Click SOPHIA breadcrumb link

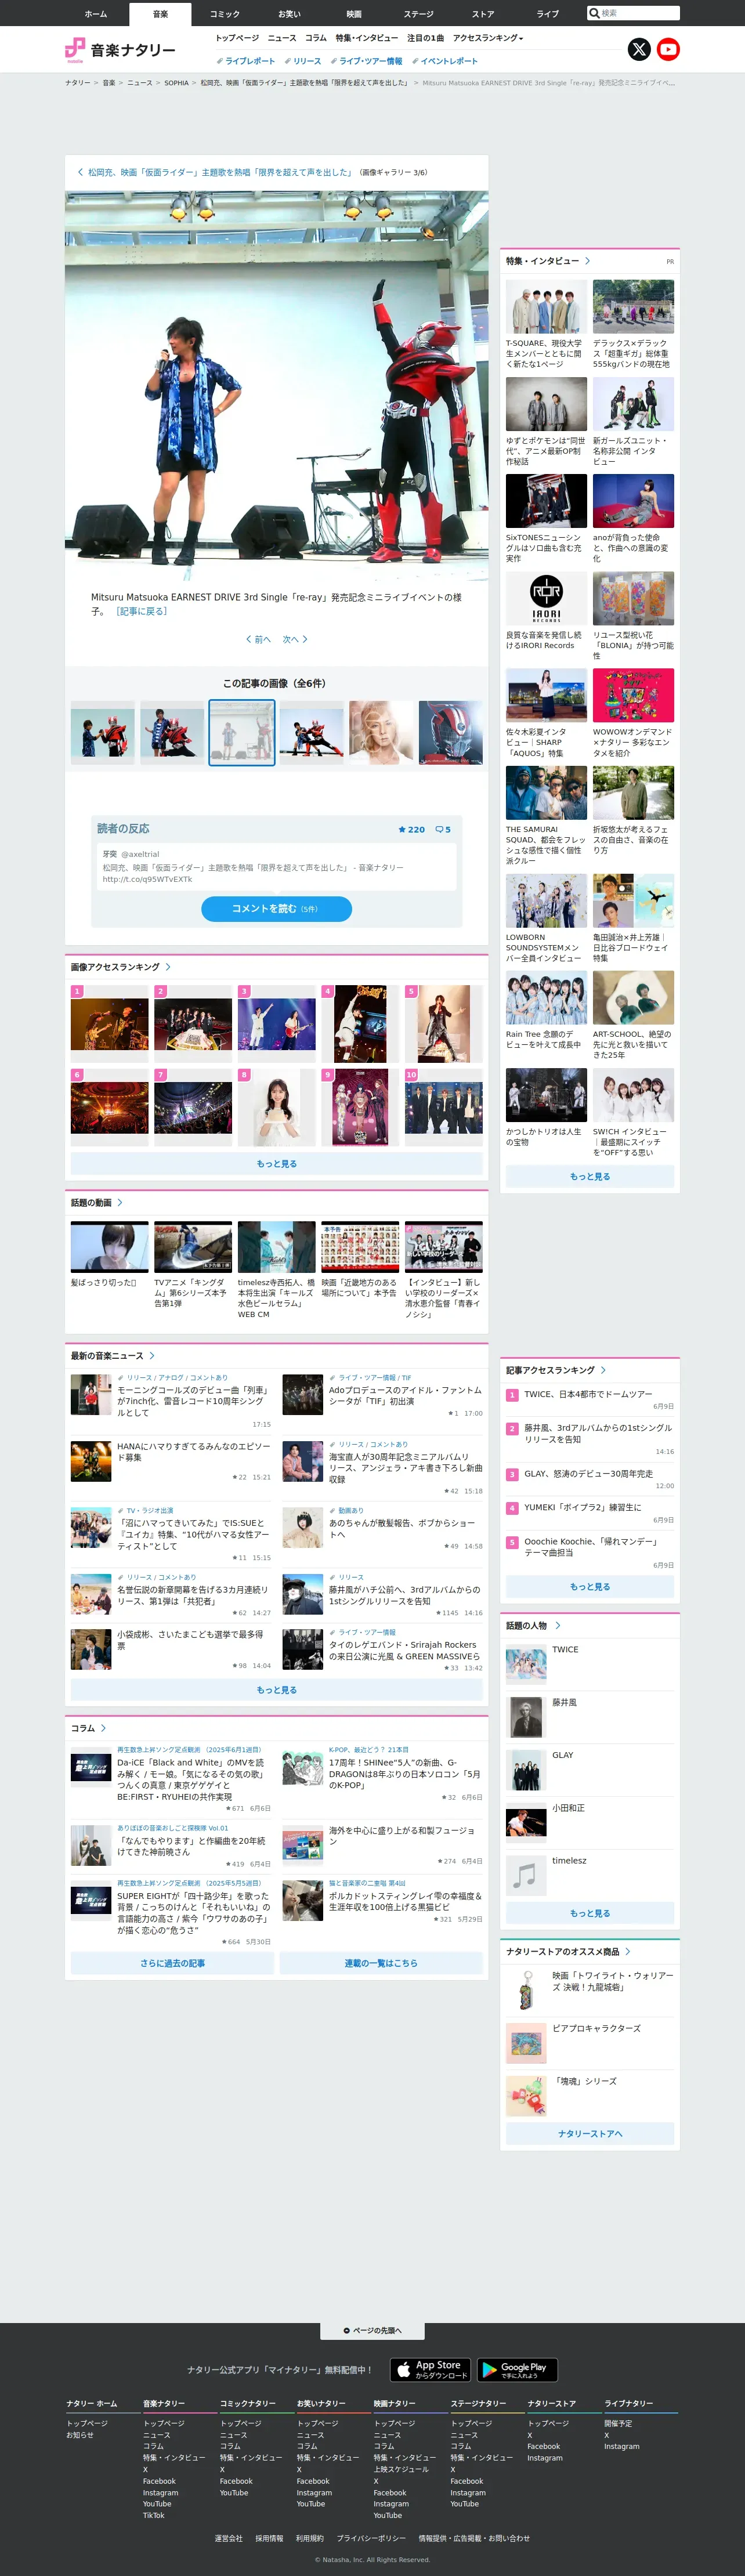pyautogui.click(x=176, y=83)
